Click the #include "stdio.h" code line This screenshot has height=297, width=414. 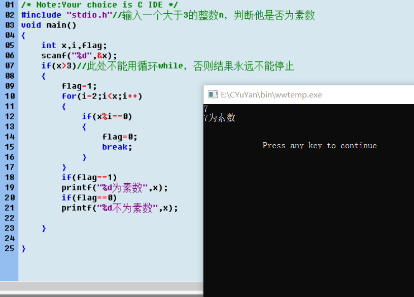coord(168,15)
